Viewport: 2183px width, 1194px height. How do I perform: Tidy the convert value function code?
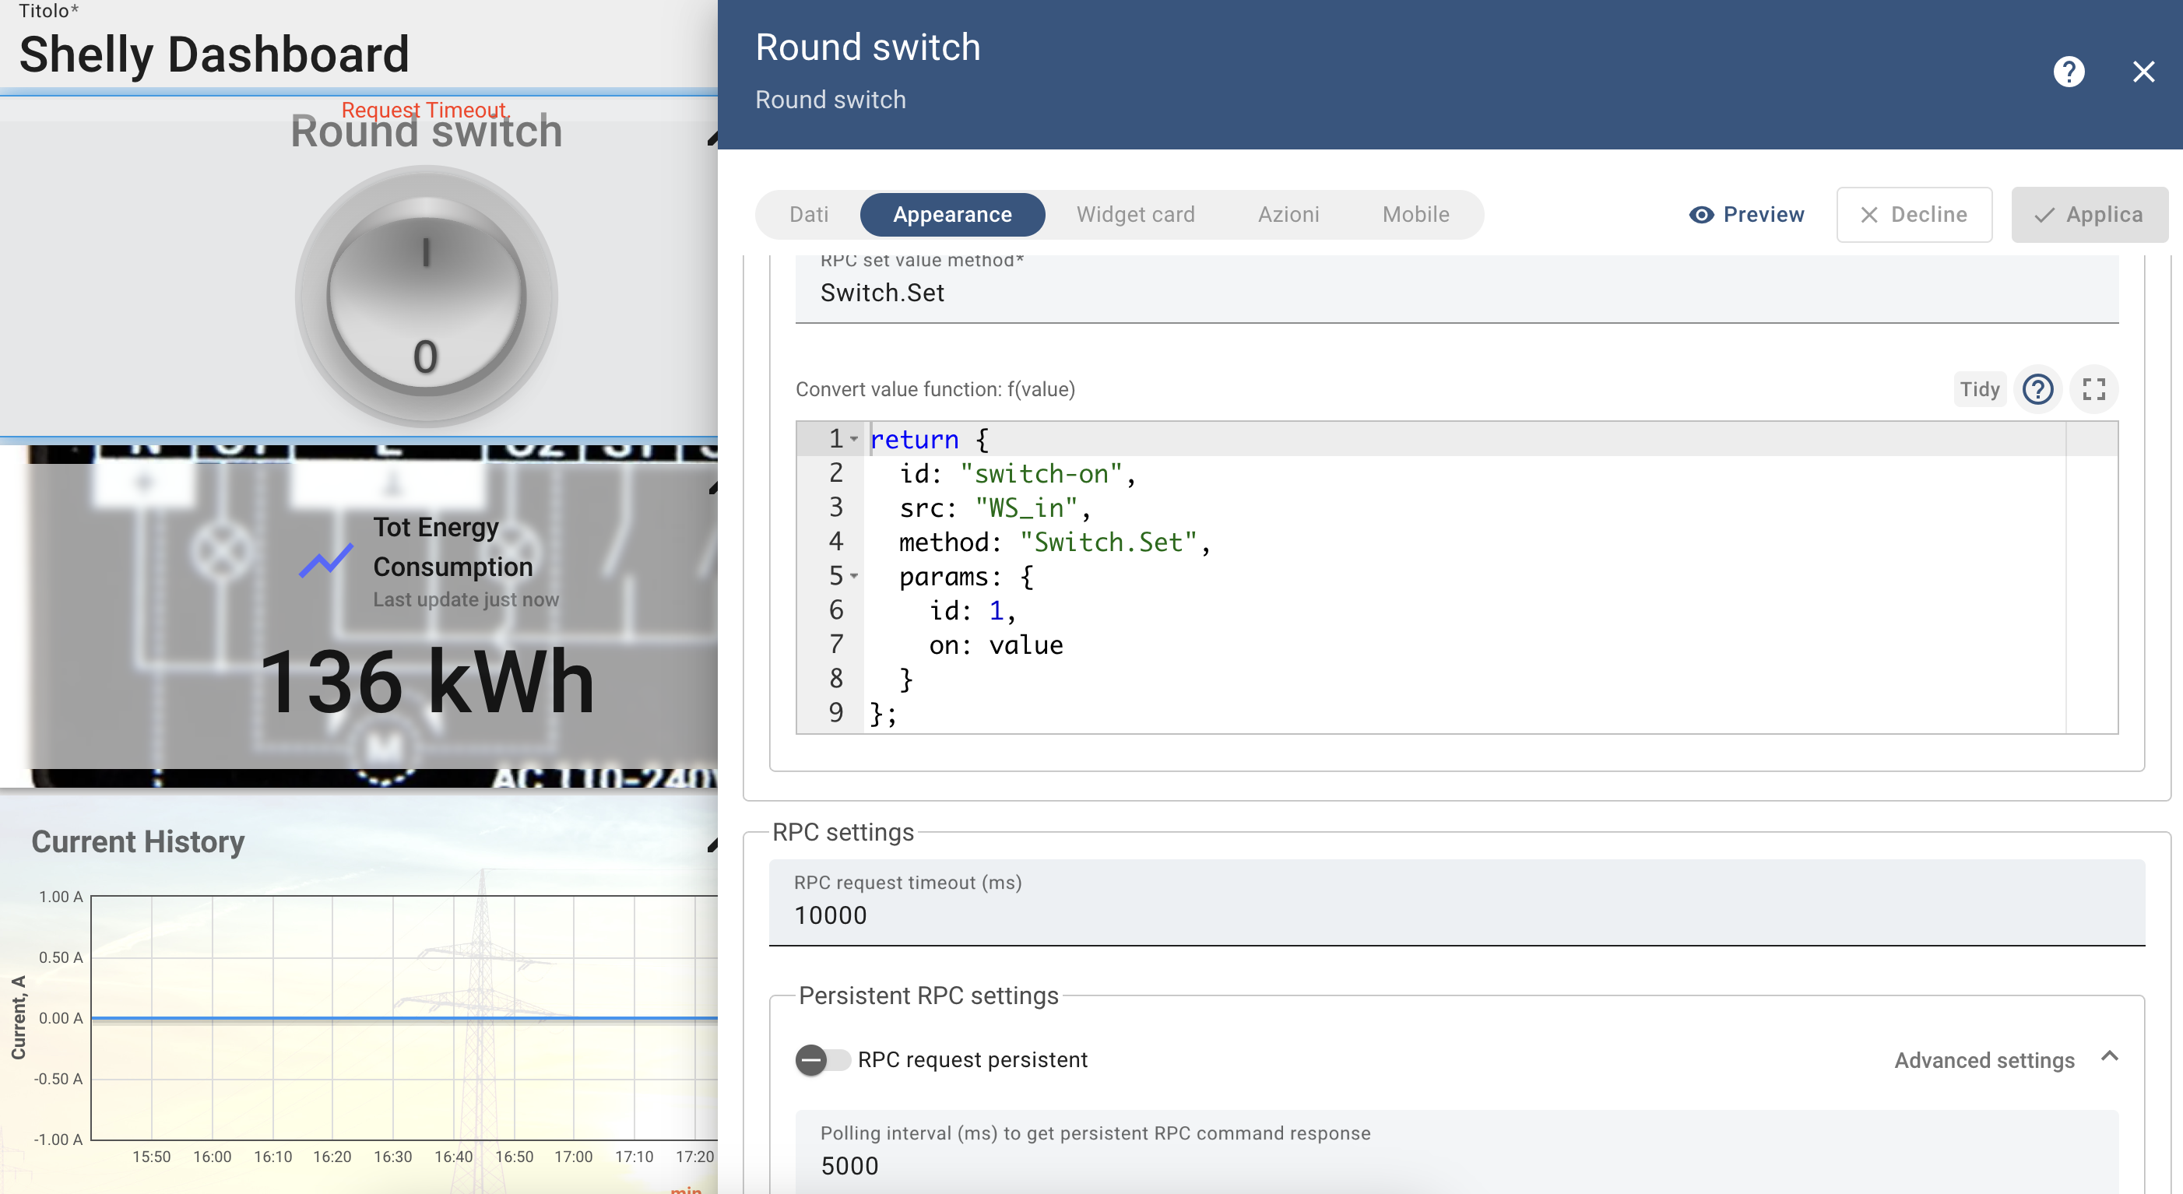1979,389
